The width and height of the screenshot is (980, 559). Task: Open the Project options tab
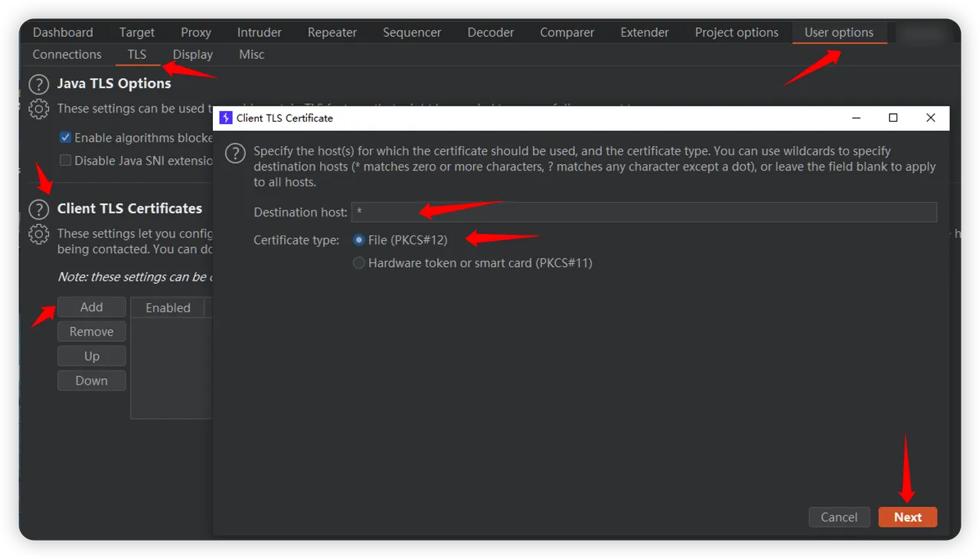[x=737, y=32]
